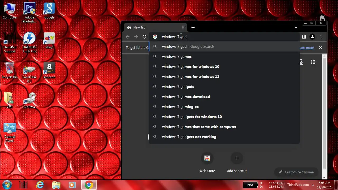Open the VM1 folder icon

10,100
